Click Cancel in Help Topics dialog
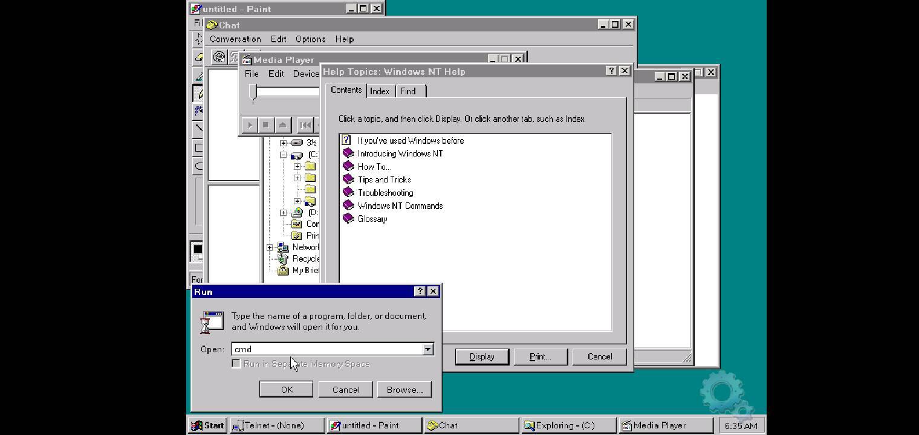The image size is (919, 435). click(x=599, y=356)
